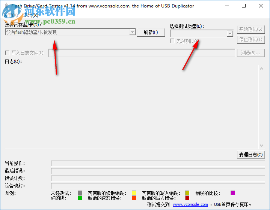Click the 清理日志(C) clear log button
The image size is (270, 210).
click(251, 155)
